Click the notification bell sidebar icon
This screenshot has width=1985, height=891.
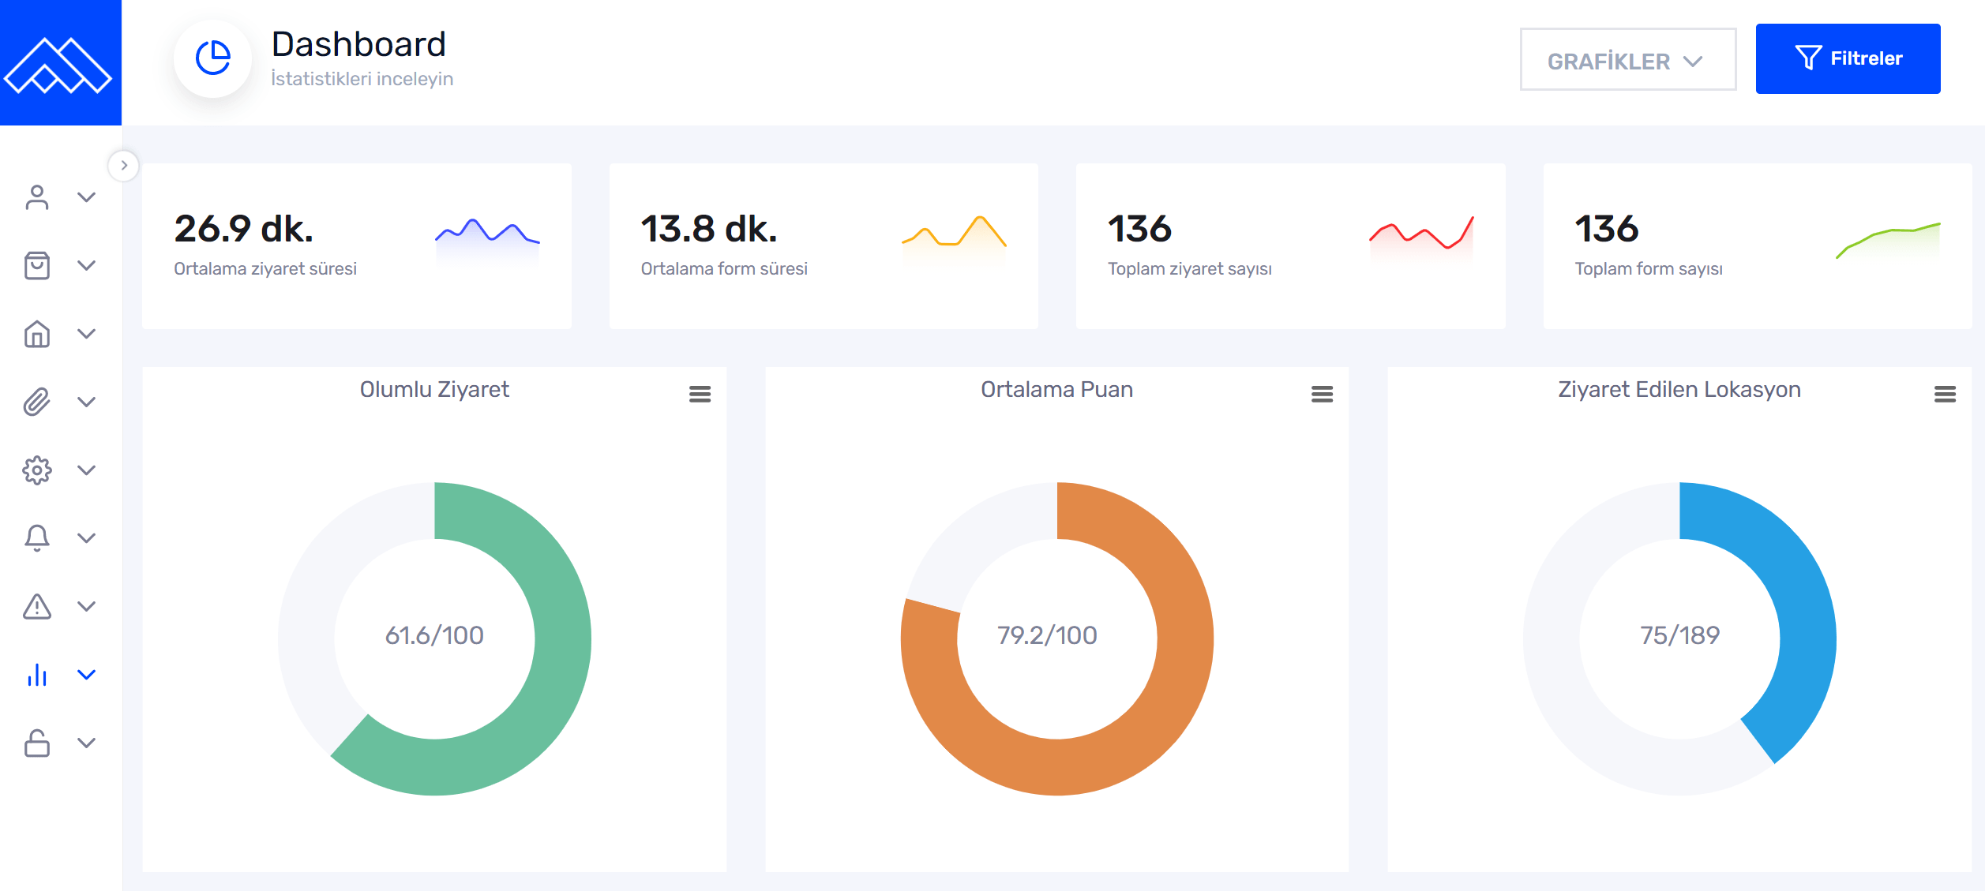pos(37,538)
